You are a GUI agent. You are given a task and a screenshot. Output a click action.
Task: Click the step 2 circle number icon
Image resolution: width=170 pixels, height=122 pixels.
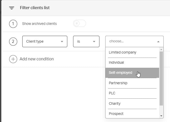tap(13, 41)
